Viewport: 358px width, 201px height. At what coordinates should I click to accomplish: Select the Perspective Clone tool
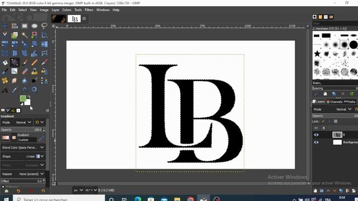(44, 71)
